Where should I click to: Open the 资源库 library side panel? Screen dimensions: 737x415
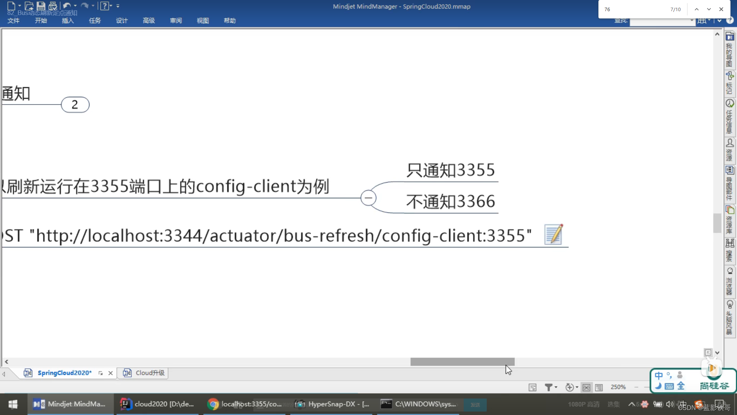click(729, 220)
